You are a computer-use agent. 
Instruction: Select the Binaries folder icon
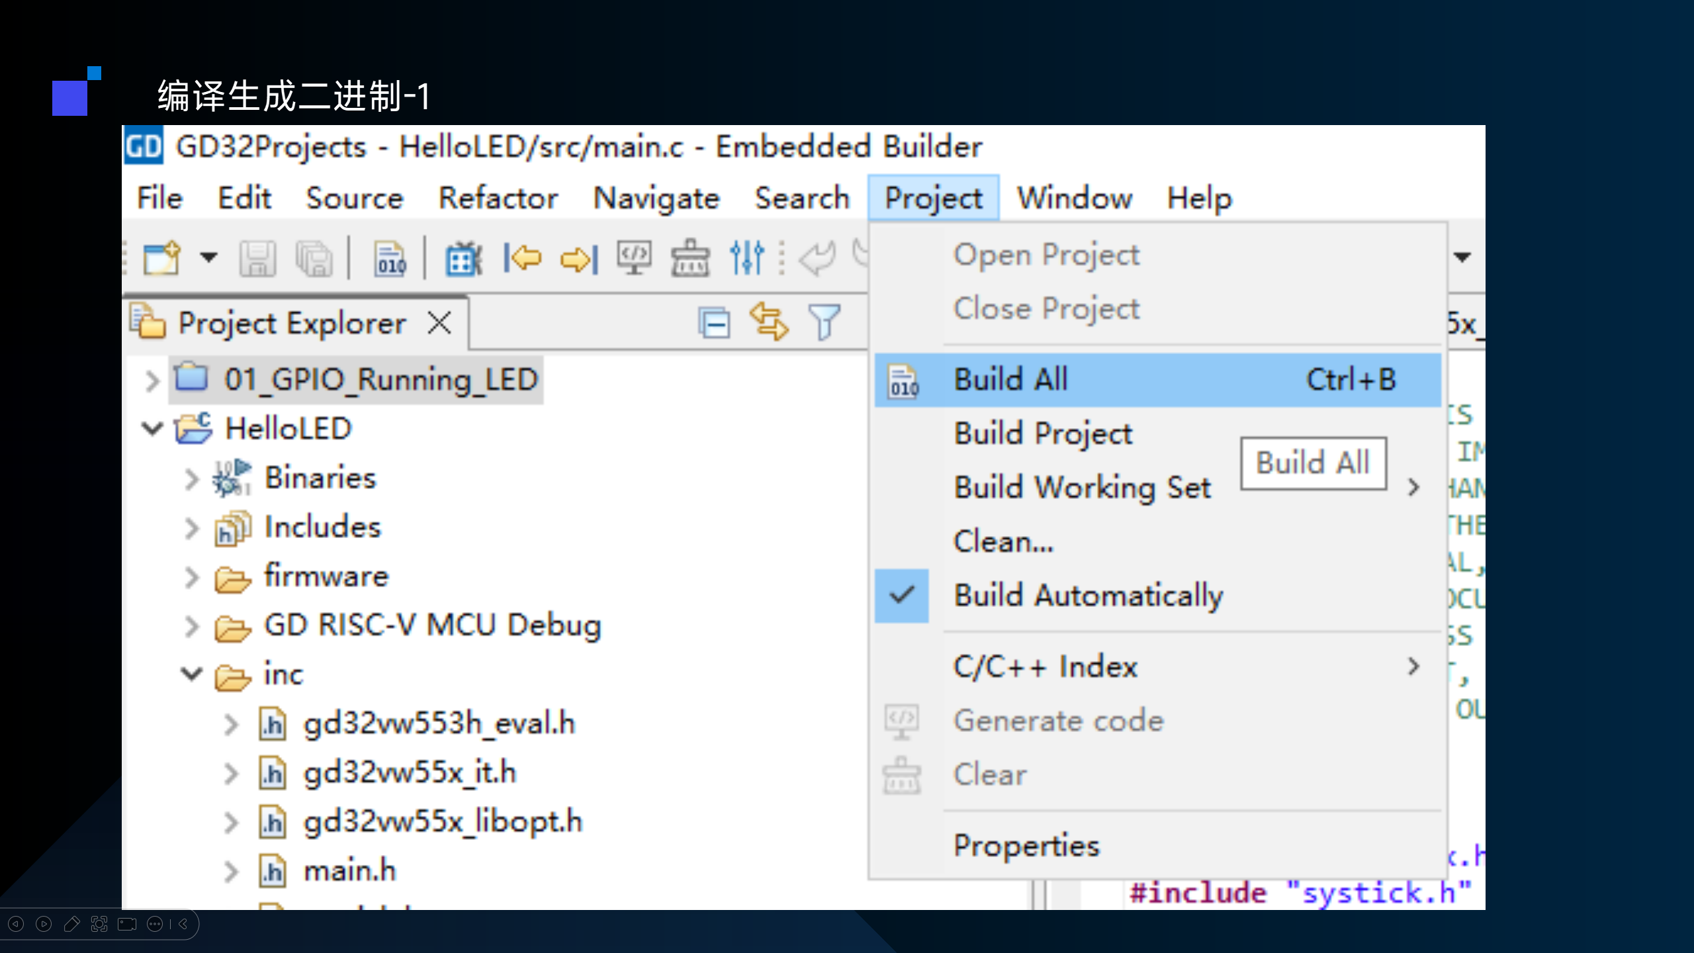[232, 477]
